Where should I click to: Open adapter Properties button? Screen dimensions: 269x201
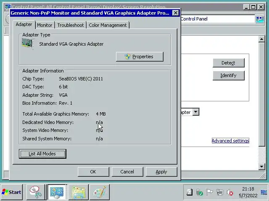(x=140, y=57)
